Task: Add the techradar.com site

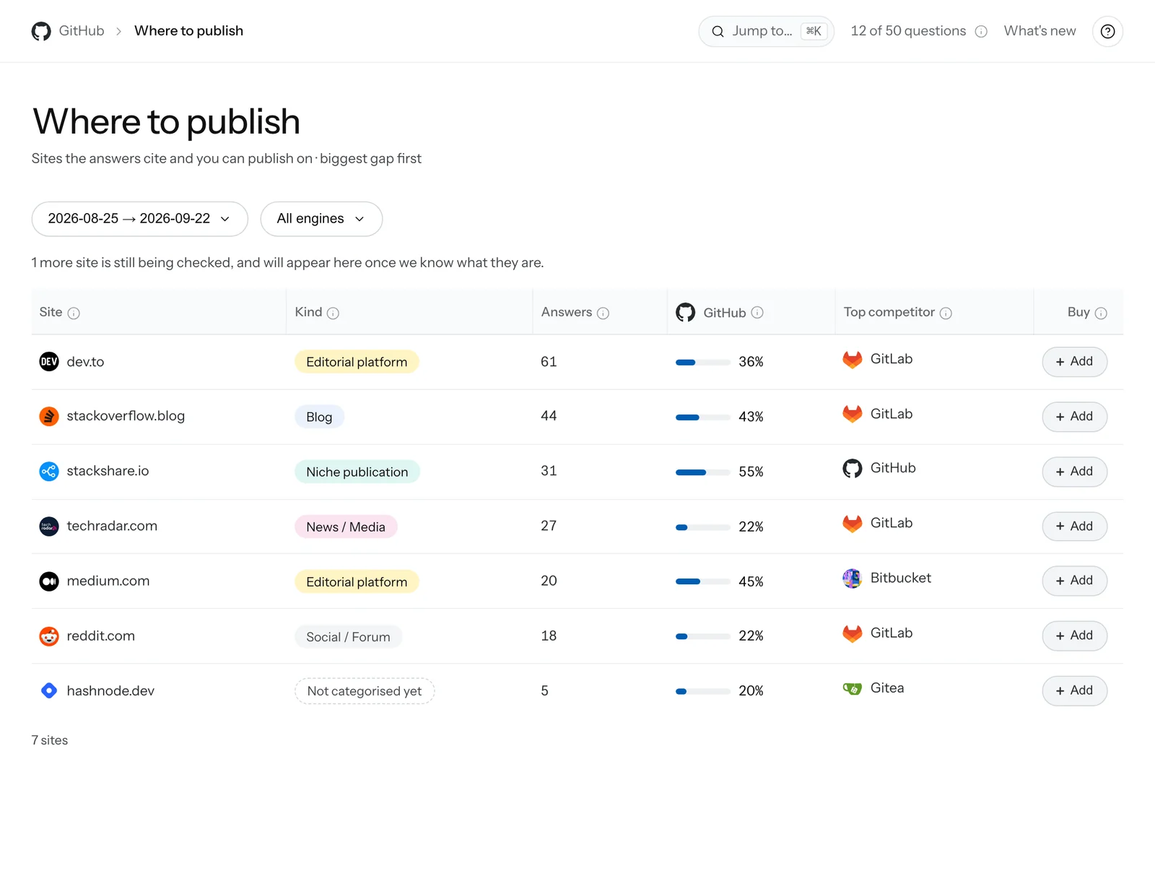Action: 1074,526
